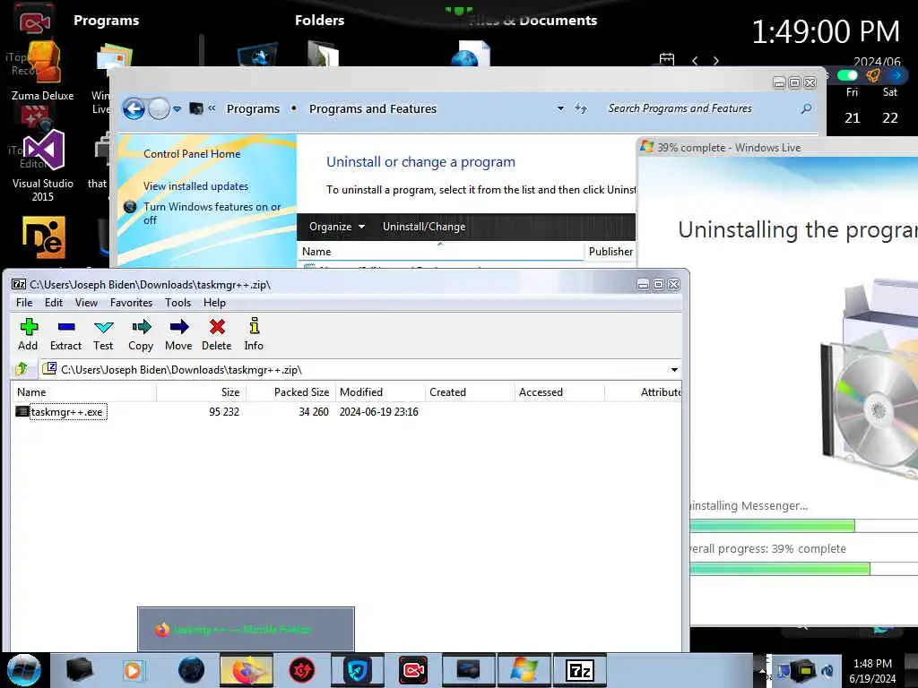Screen dimensions: 918x688
Task: Click the Forward arrow in Programs and Features
Action: 159,108
